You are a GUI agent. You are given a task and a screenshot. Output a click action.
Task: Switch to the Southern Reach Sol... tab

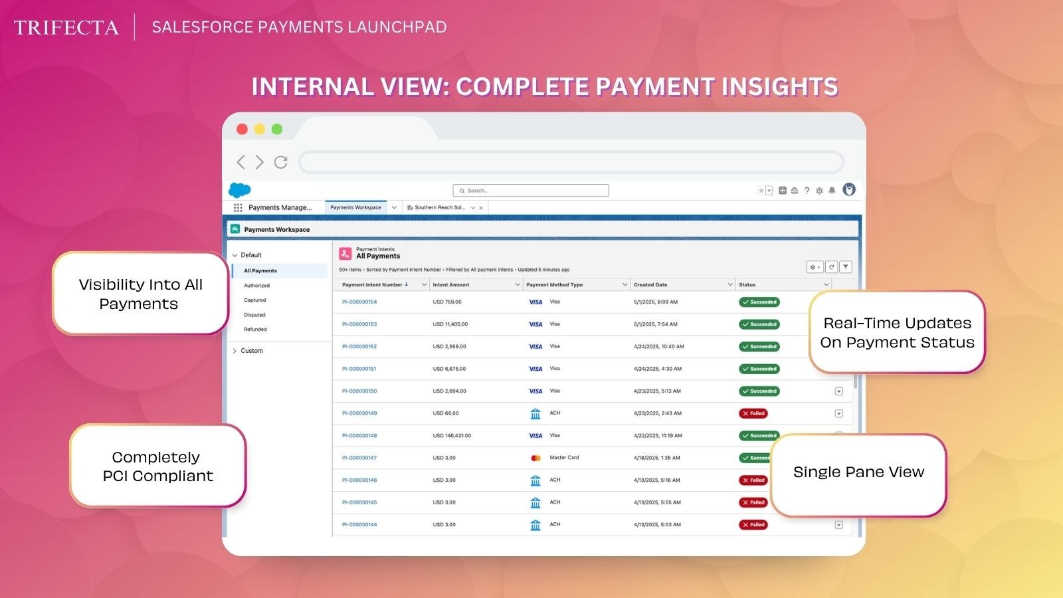439,208
